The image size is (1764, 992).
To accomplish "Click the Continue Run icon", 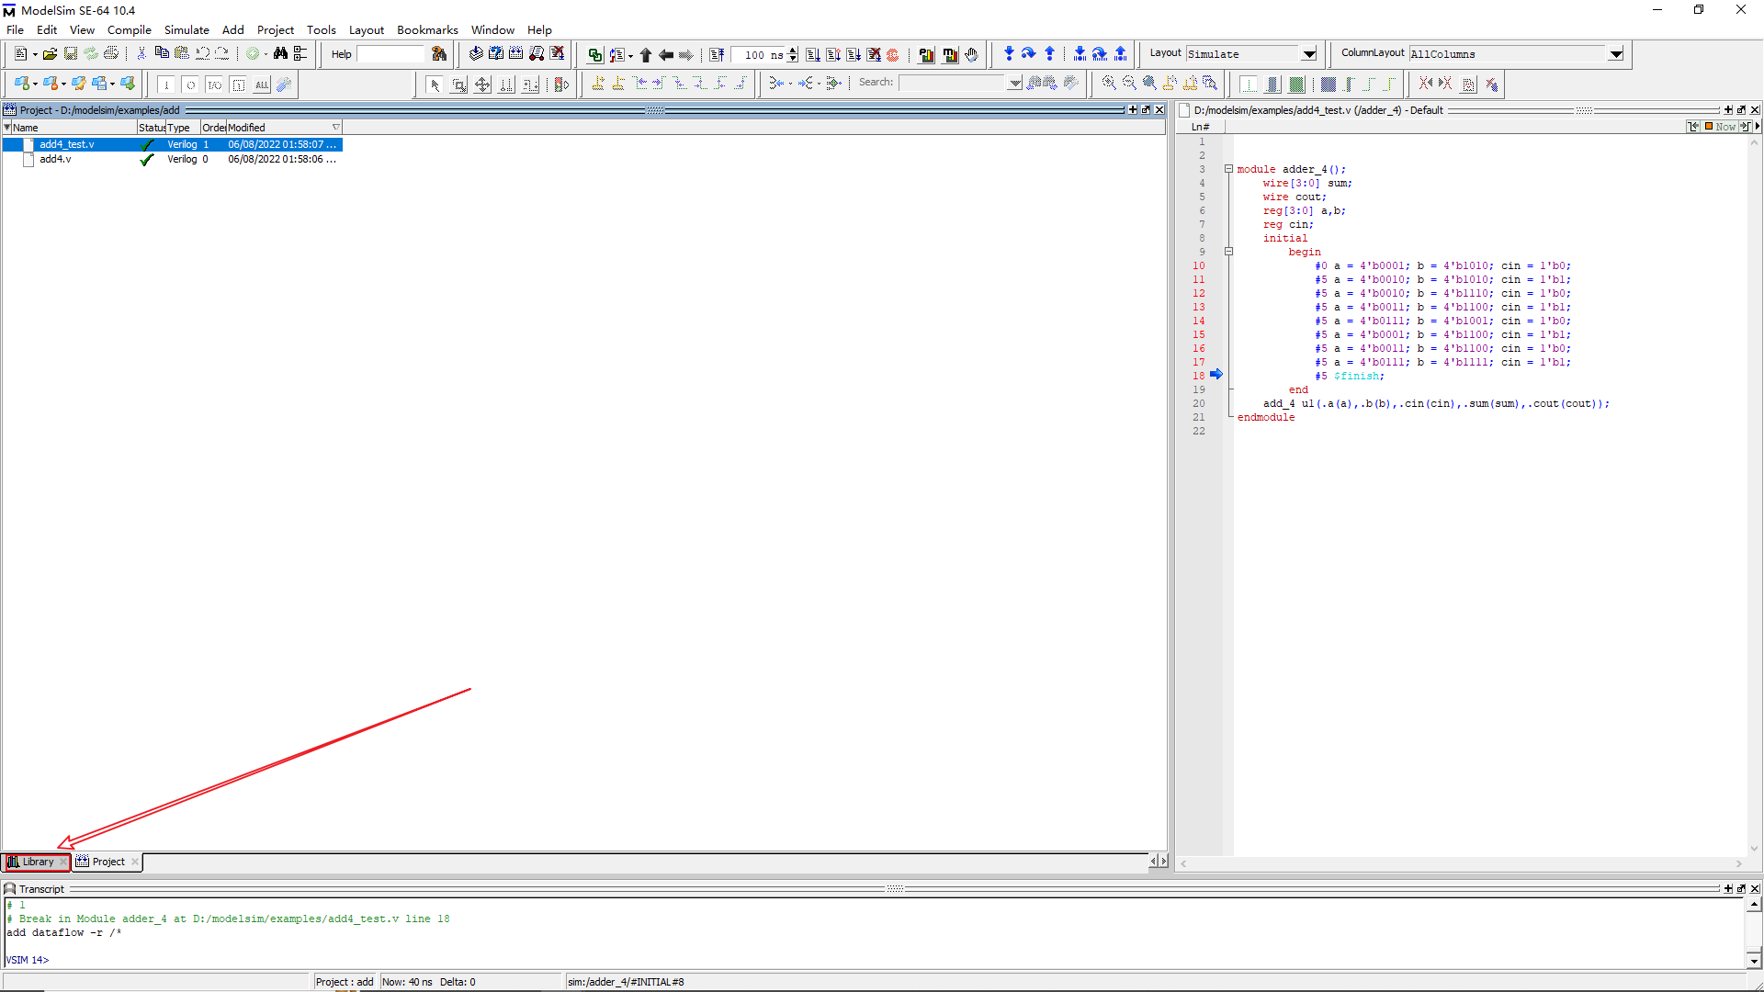I will [833, 55].
